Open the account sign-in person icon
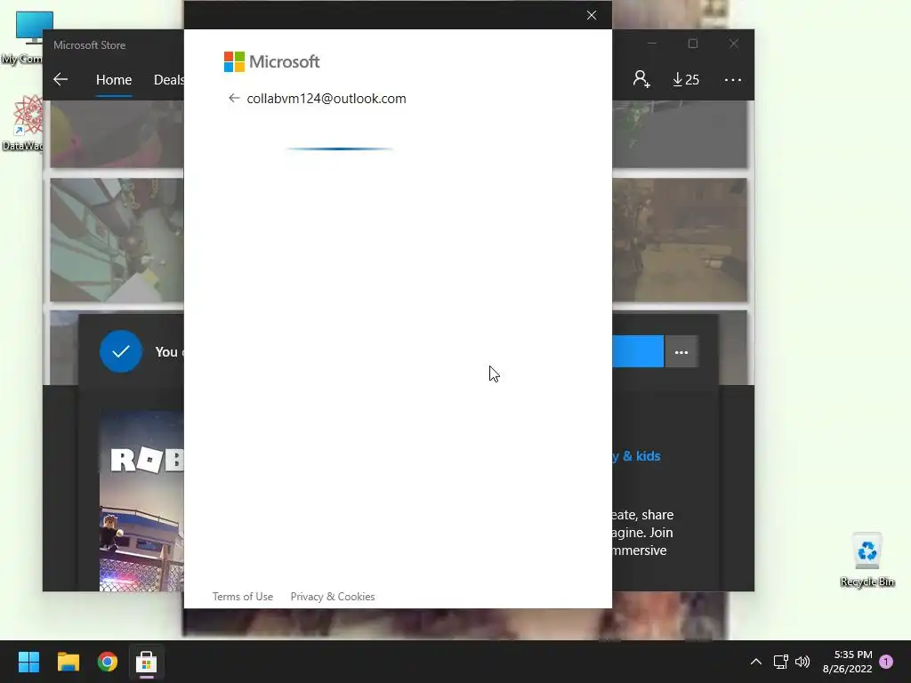Image resolution: width=911 pixels, height=683 pixels. (x=641, y=79)
